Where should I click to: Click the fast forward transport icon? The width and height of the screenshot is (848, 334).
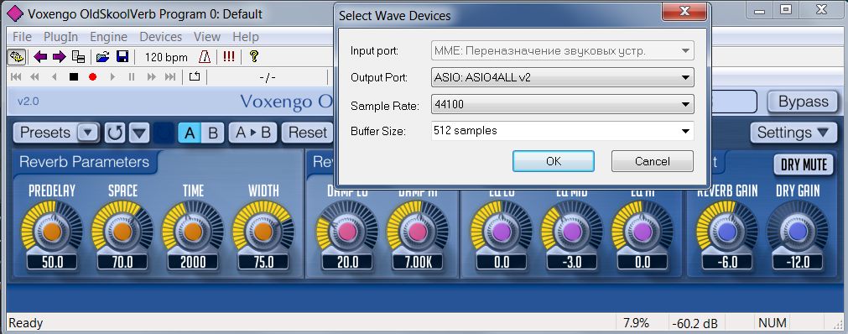[x=151, y=77]
